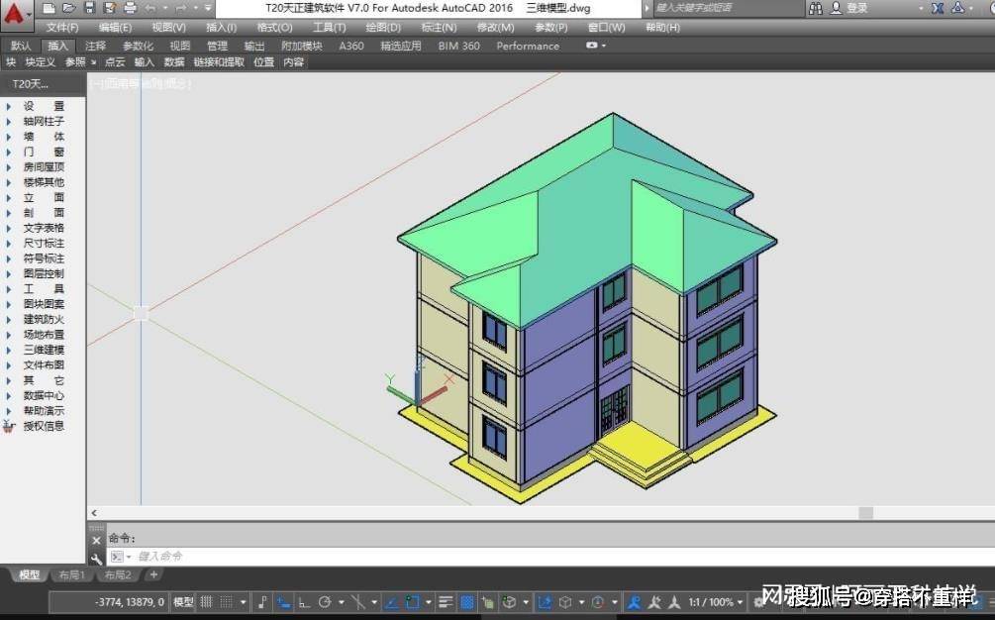Toggle infer constraints icon in status bar
Screen dimensions: 995x620
263,602
